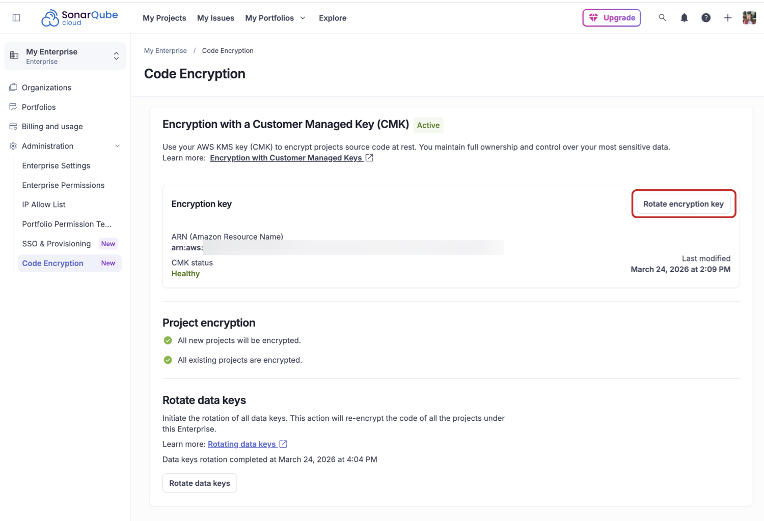Screen dimensions: 764x521
Task: Click the Billing and usage card icon
Action: [x=13, y=126]
